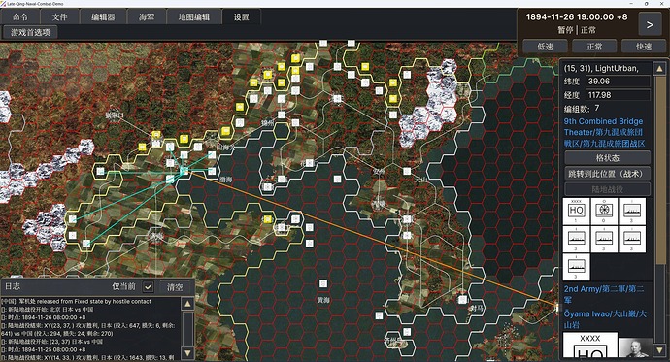Select the unit marker beside the 对马 label
The height and width of the screenshot is (362, 670).
click(462, 299)
